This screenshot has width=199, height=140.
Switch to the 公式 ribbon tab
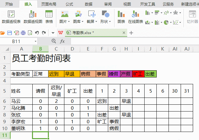click(69, 4)
